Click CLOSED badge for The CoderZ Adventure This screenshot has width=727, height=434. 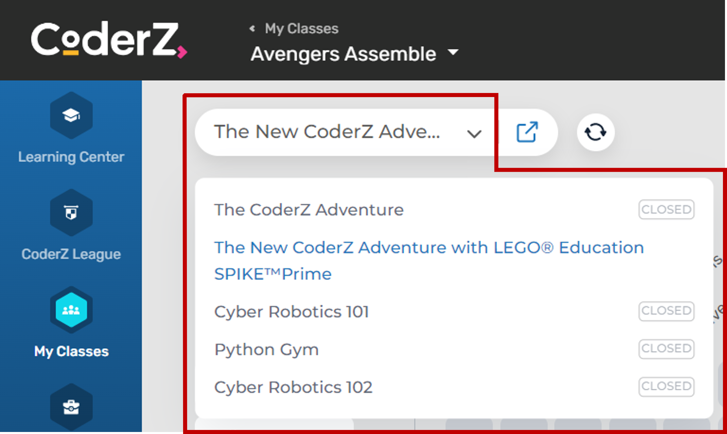(666, 210)
